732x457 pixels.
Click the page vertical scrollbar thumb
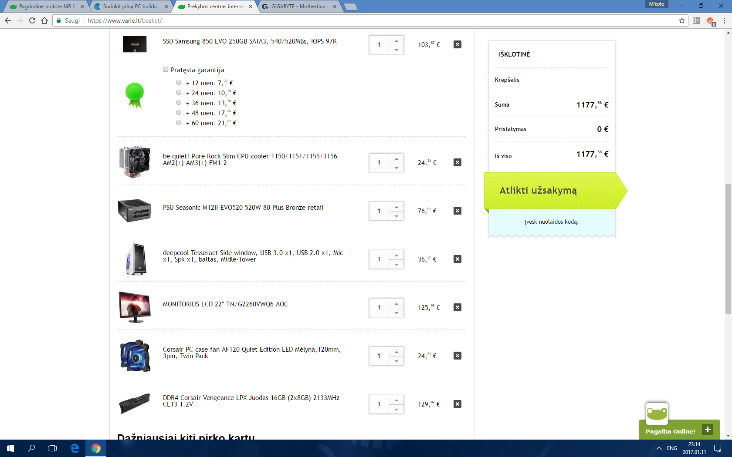point(728,249)
